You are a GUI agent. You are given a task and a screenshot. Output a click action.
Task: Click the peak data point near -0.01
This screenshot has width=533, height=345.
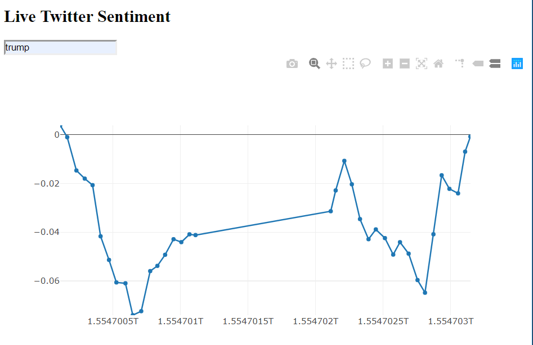344,161
